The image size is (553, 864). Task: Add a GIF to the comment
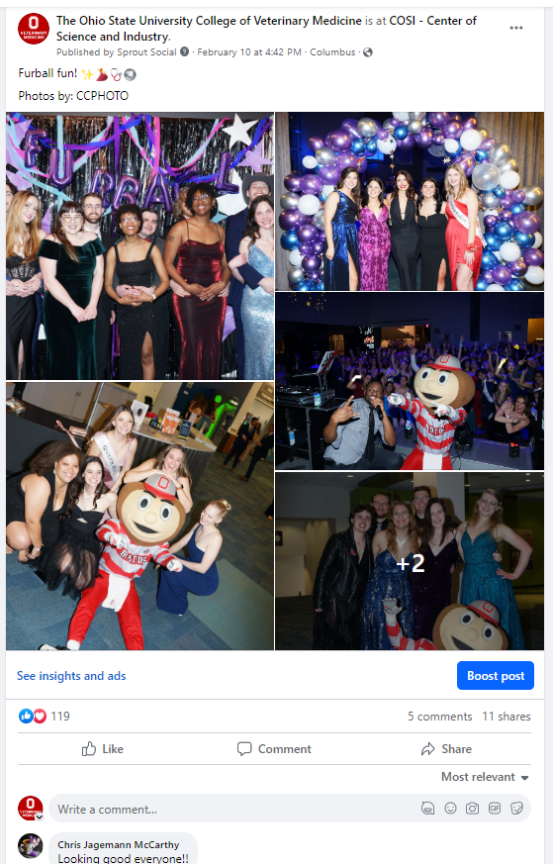(x=495, y=809)
